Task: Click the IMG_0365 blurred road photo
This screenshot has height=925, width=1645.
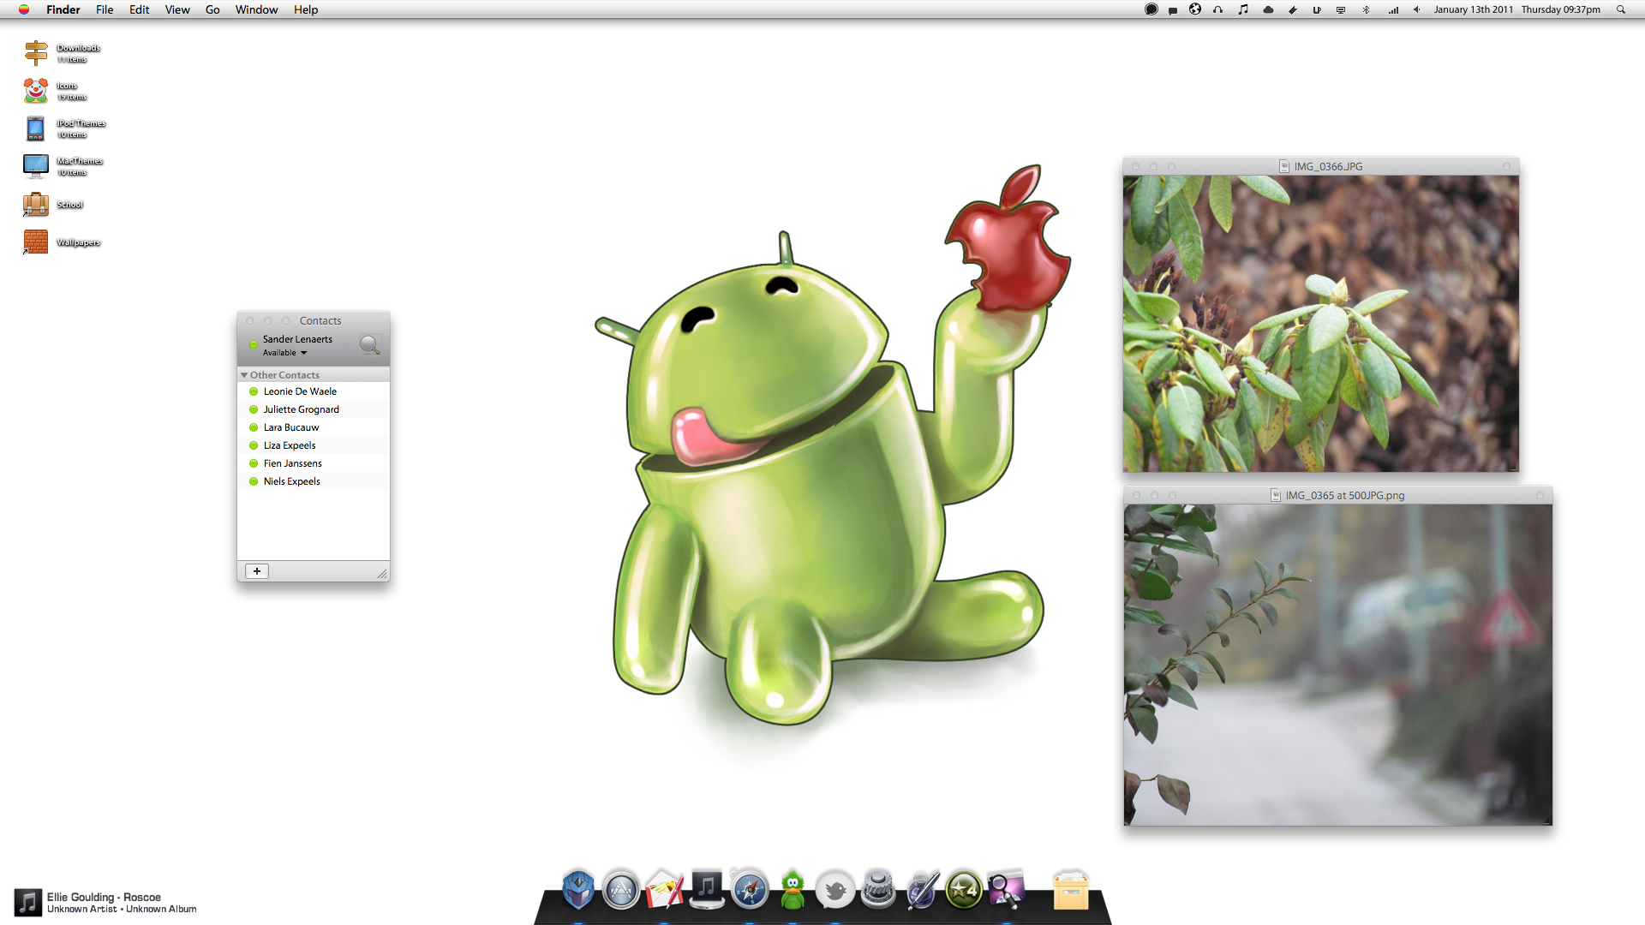Action: tap(1338, 665)
